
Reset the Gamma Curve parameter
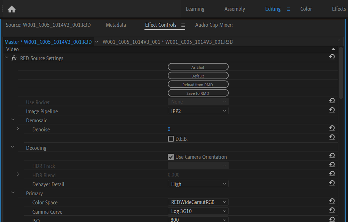click(x=332, y=210)
